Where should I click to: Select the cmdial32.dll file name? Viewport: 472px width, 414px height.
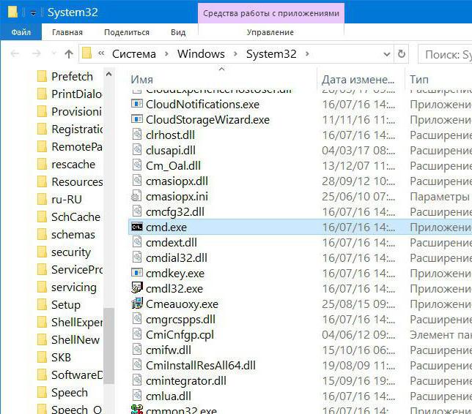(x=177, y=257)
